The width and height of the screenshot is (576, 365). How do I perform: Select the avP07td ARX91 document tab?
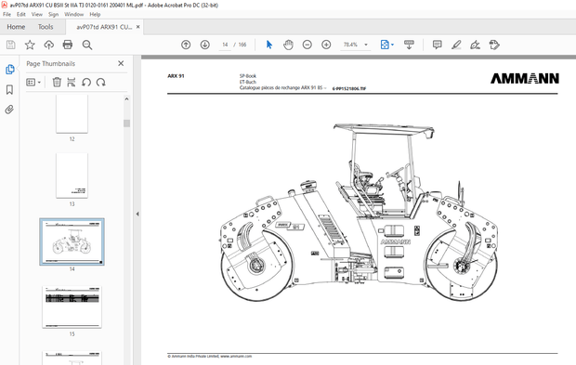tap(104, 27)
